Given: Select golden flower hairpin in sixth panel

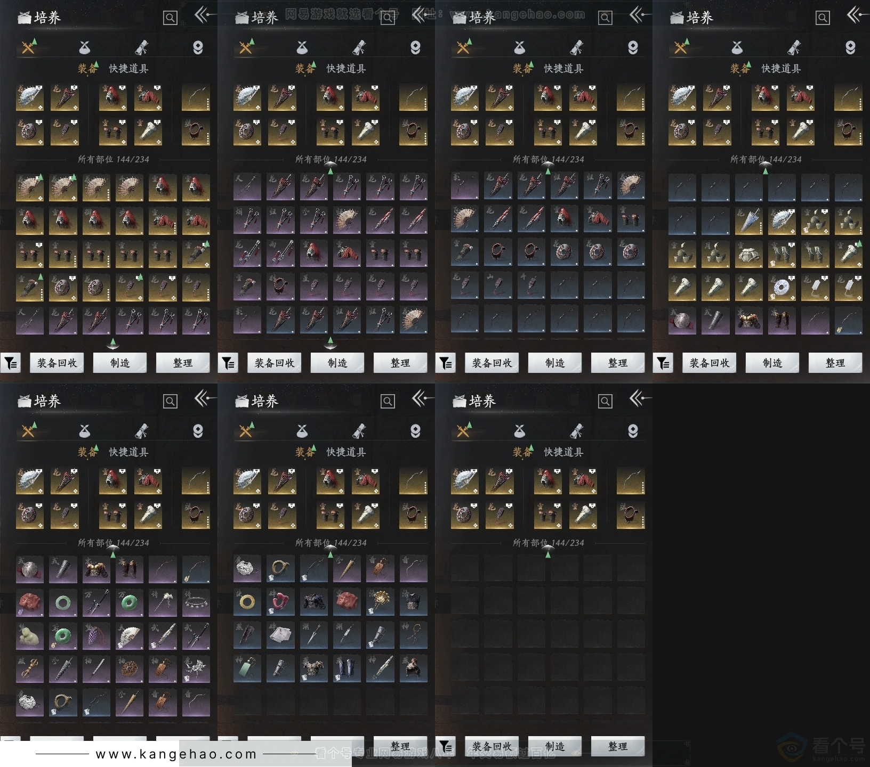Looking at the screenshot, I should click(380, 602).
